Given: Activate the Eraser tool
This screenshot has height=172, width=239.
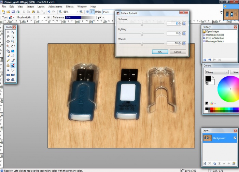Looking at the screenshot, I should click(13, 55).
